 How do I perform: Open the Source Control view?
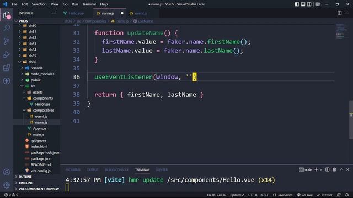[x=7, y=41]
